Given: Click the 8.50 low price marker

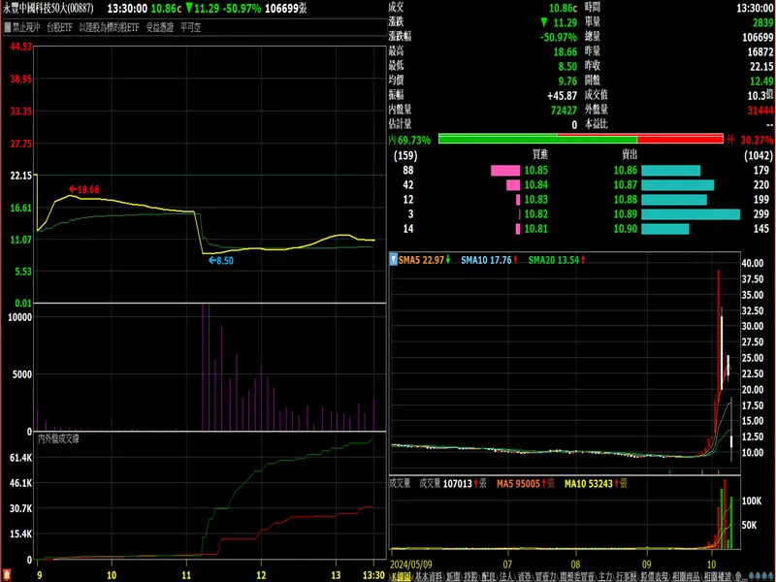Looking at the screenshot, I should (221, 260).
